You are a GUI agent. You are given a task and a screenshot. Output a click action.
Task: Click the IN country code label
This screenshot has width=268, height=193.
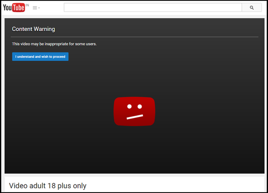point(27,5)
